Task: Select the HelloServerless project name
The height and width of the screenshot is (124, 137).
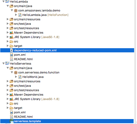Action: 21,64
